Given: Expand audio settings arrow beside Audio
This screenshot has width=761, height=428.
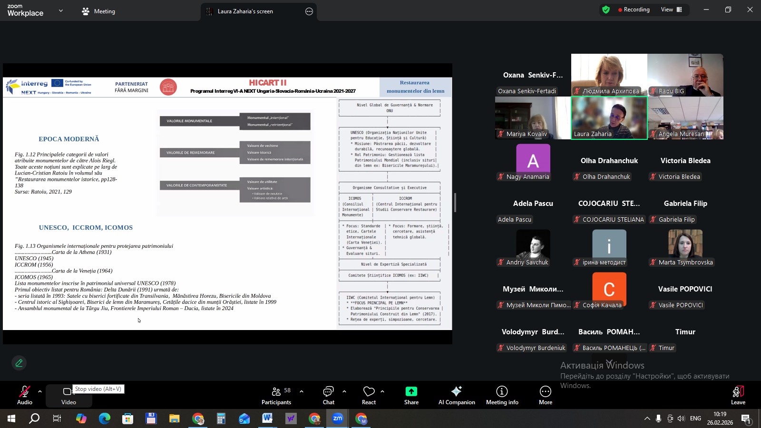Looking at the screenshot, I should click(40, 391).
